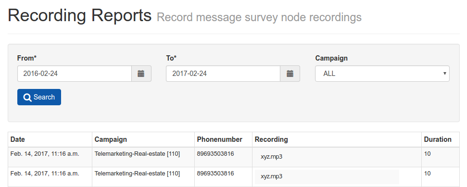This screenshot has height=187, width=467.
Task: Select Telemarketing-Real-estate [110] cell in second row
Action: pos(137,174)
